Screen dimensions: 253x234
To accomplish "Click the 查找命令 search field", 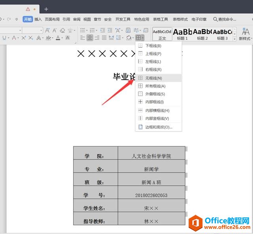I will pyautogui.click(x=225, y=19).
